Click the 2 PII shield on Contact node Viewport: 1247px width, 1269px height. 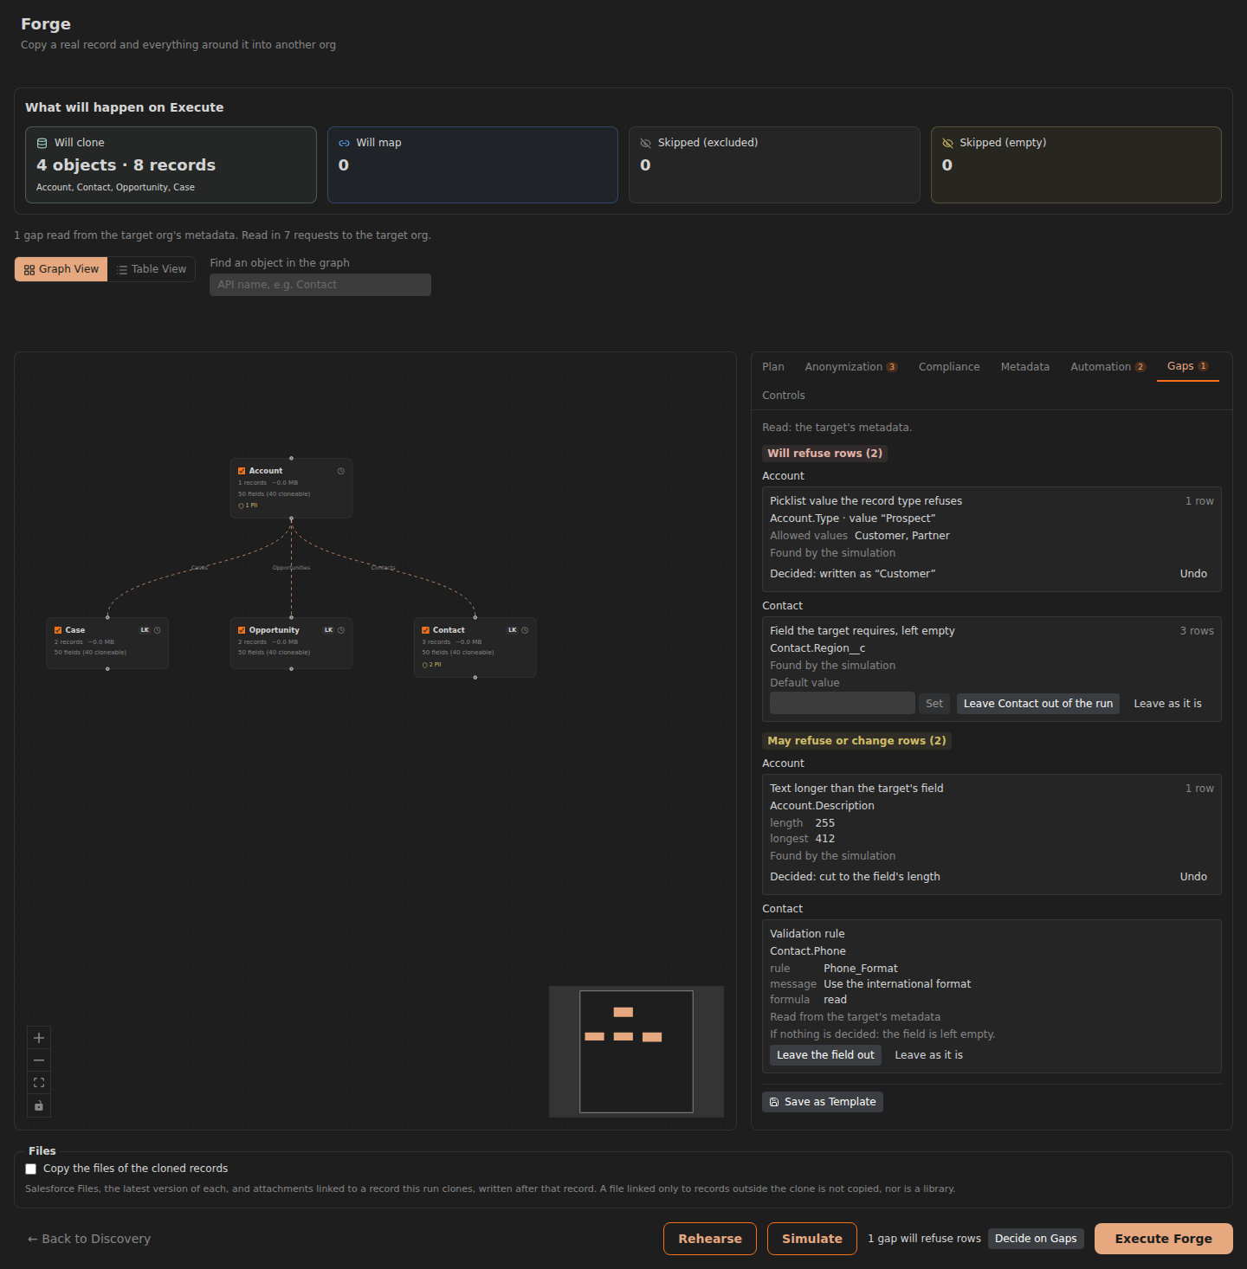tap(431, 665)
